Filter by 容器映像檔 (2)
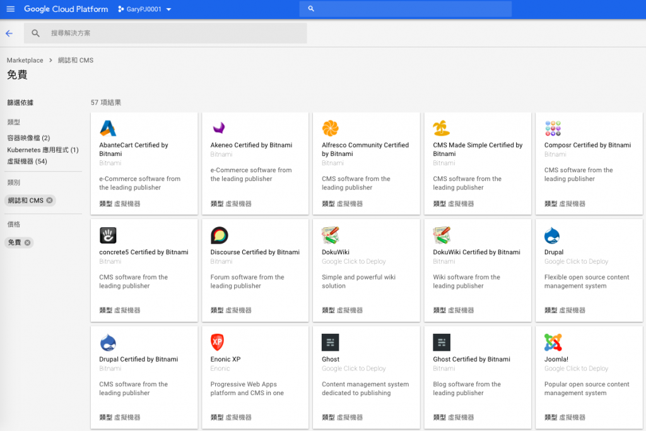The height and width of the screenshot is (431, 646). click(x=28, y=138)
